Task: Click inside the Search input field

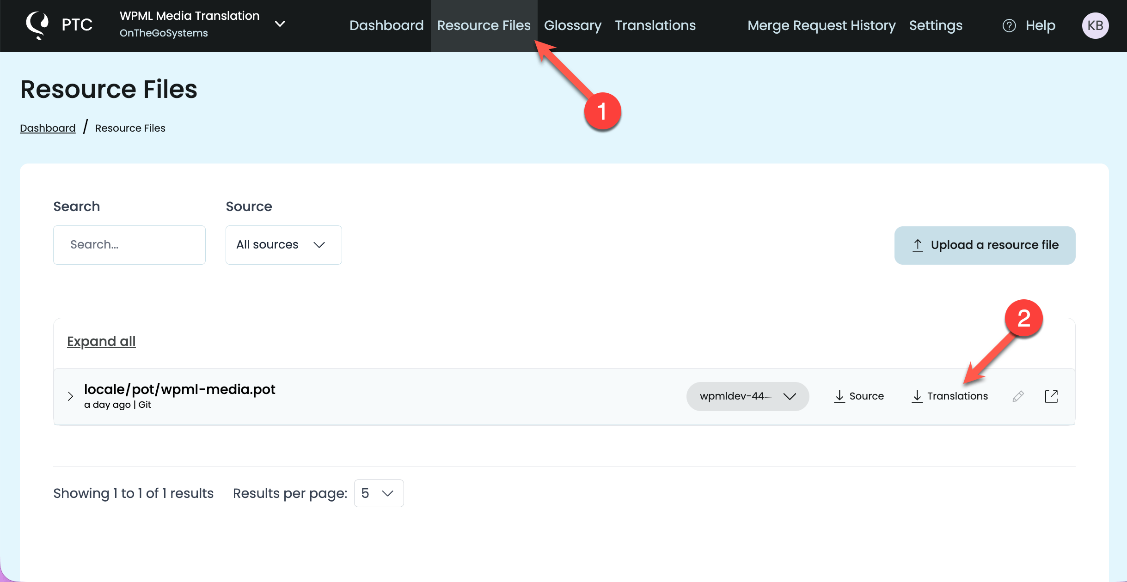Action: pyautogui.click(x=129, y=244)
